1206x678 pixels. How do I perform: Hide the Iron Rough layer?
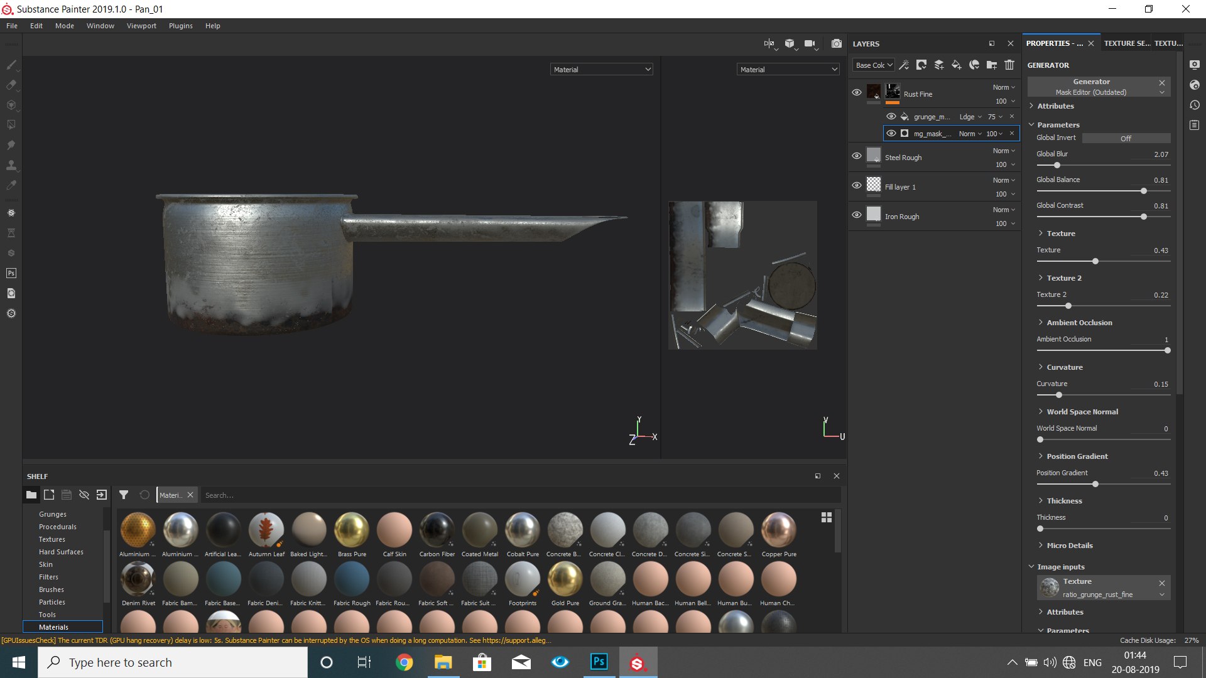click(x=856, y=215)
